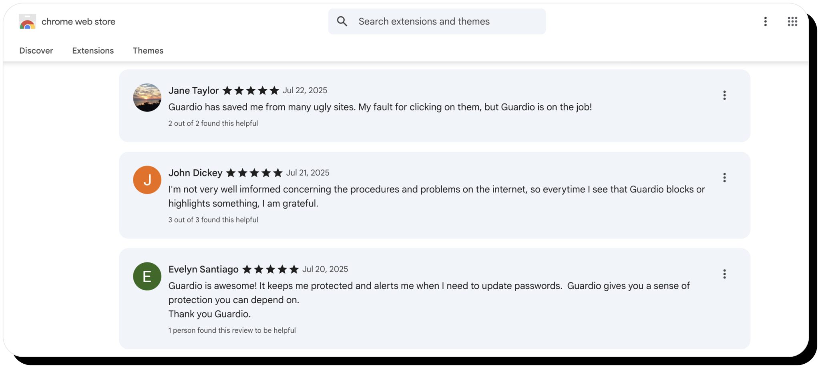Click John Dickey's orange J avatar
Image resolution: width=820 pixels, height=368 pixels.
[x=147, y=180]
